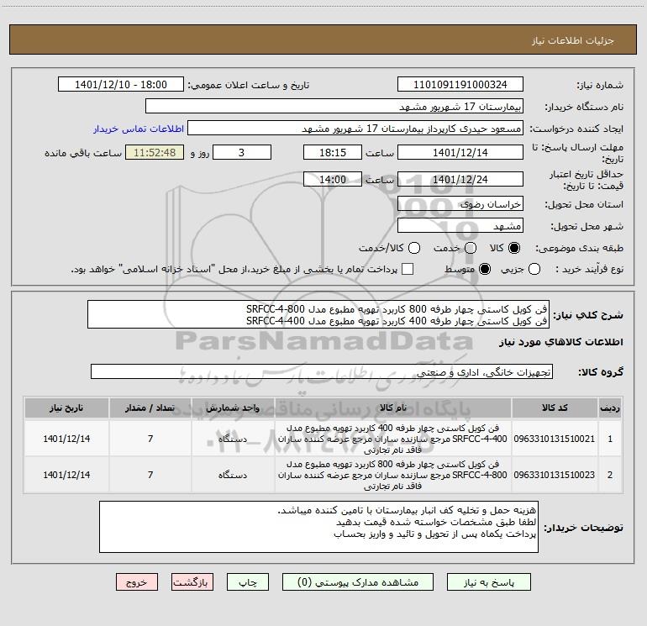
Task: Select the خدمت radio button
Action: [x=471, y=248]
